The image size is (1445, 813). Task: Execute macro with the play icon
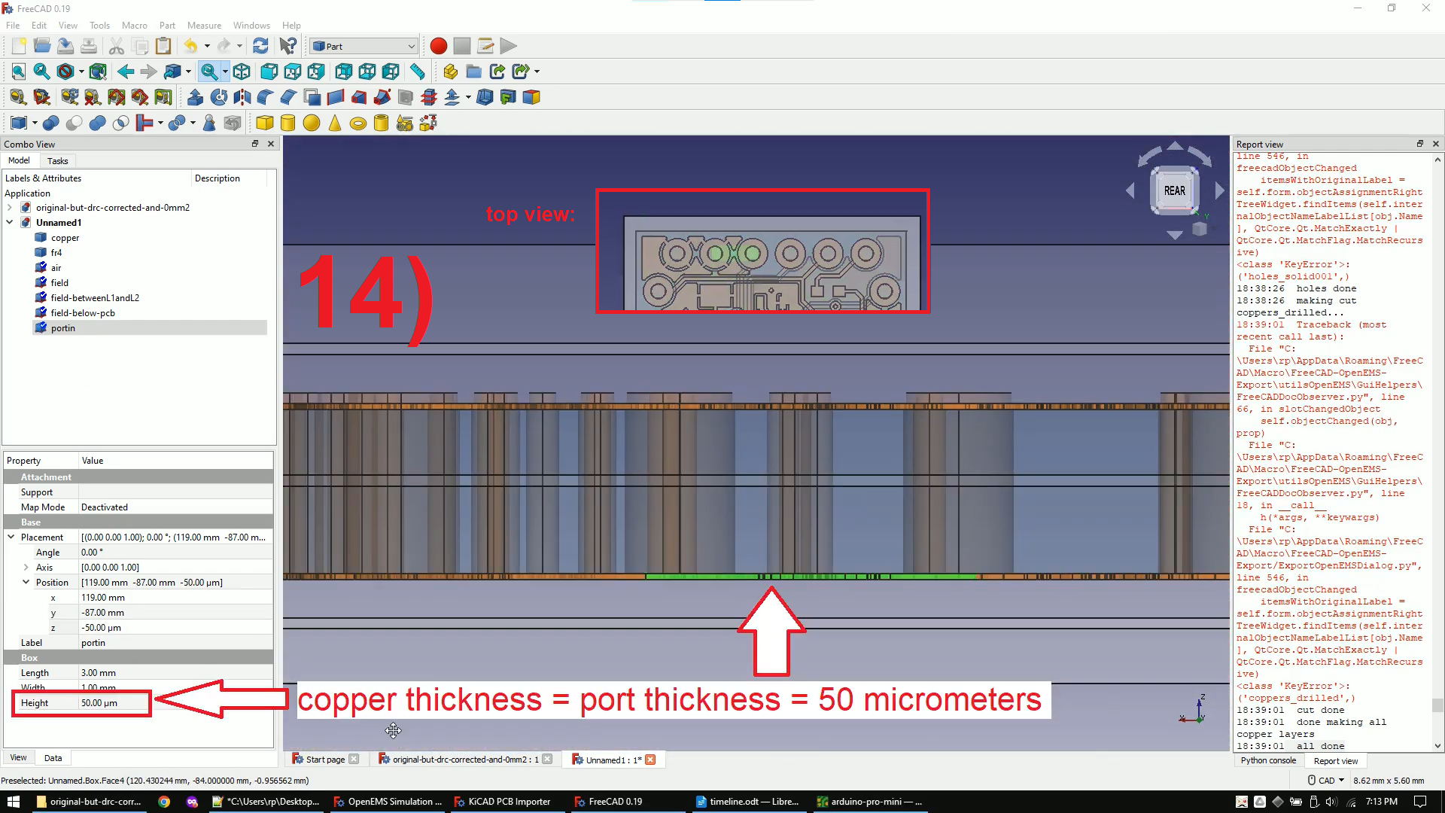click(509, 46)
